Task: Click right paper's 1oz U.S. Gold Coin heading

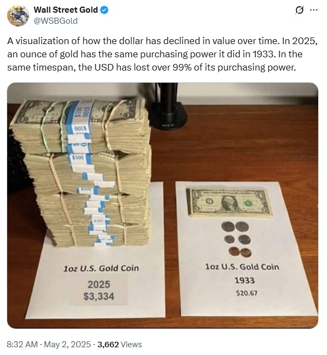Action: click(x=242, y=267)
